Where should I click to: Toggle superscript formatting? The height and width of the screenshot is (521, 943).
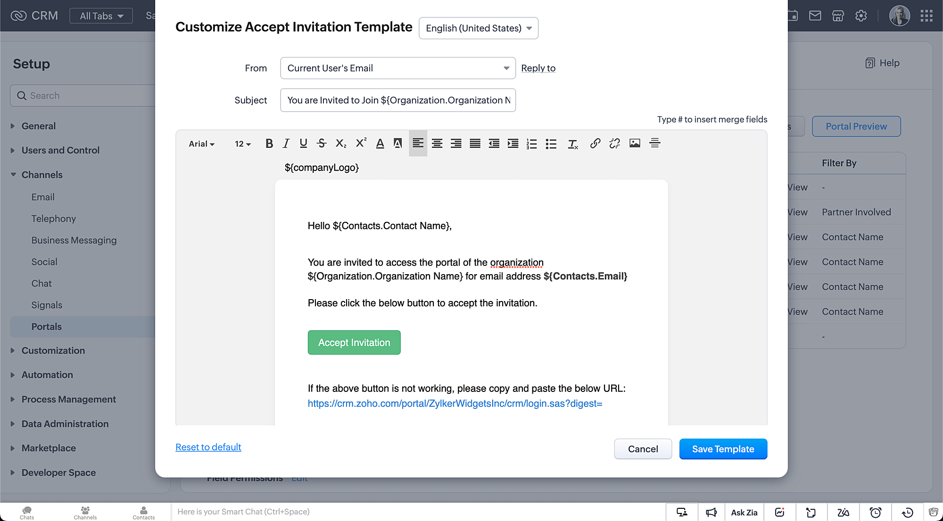coord(361,143)
